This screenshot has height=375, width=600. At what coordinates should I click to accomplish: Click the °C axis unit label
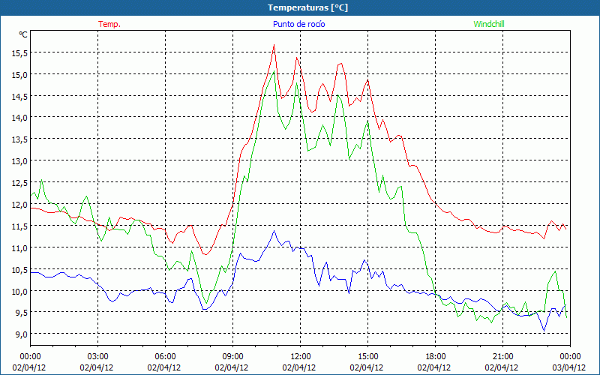[x=23, y=34]
